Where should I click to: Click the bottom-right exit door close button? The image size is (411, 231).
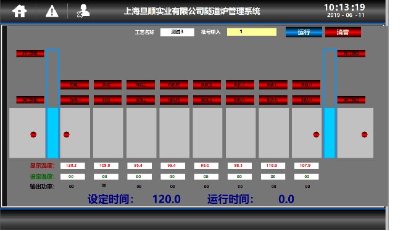click(x=351, y=100)
